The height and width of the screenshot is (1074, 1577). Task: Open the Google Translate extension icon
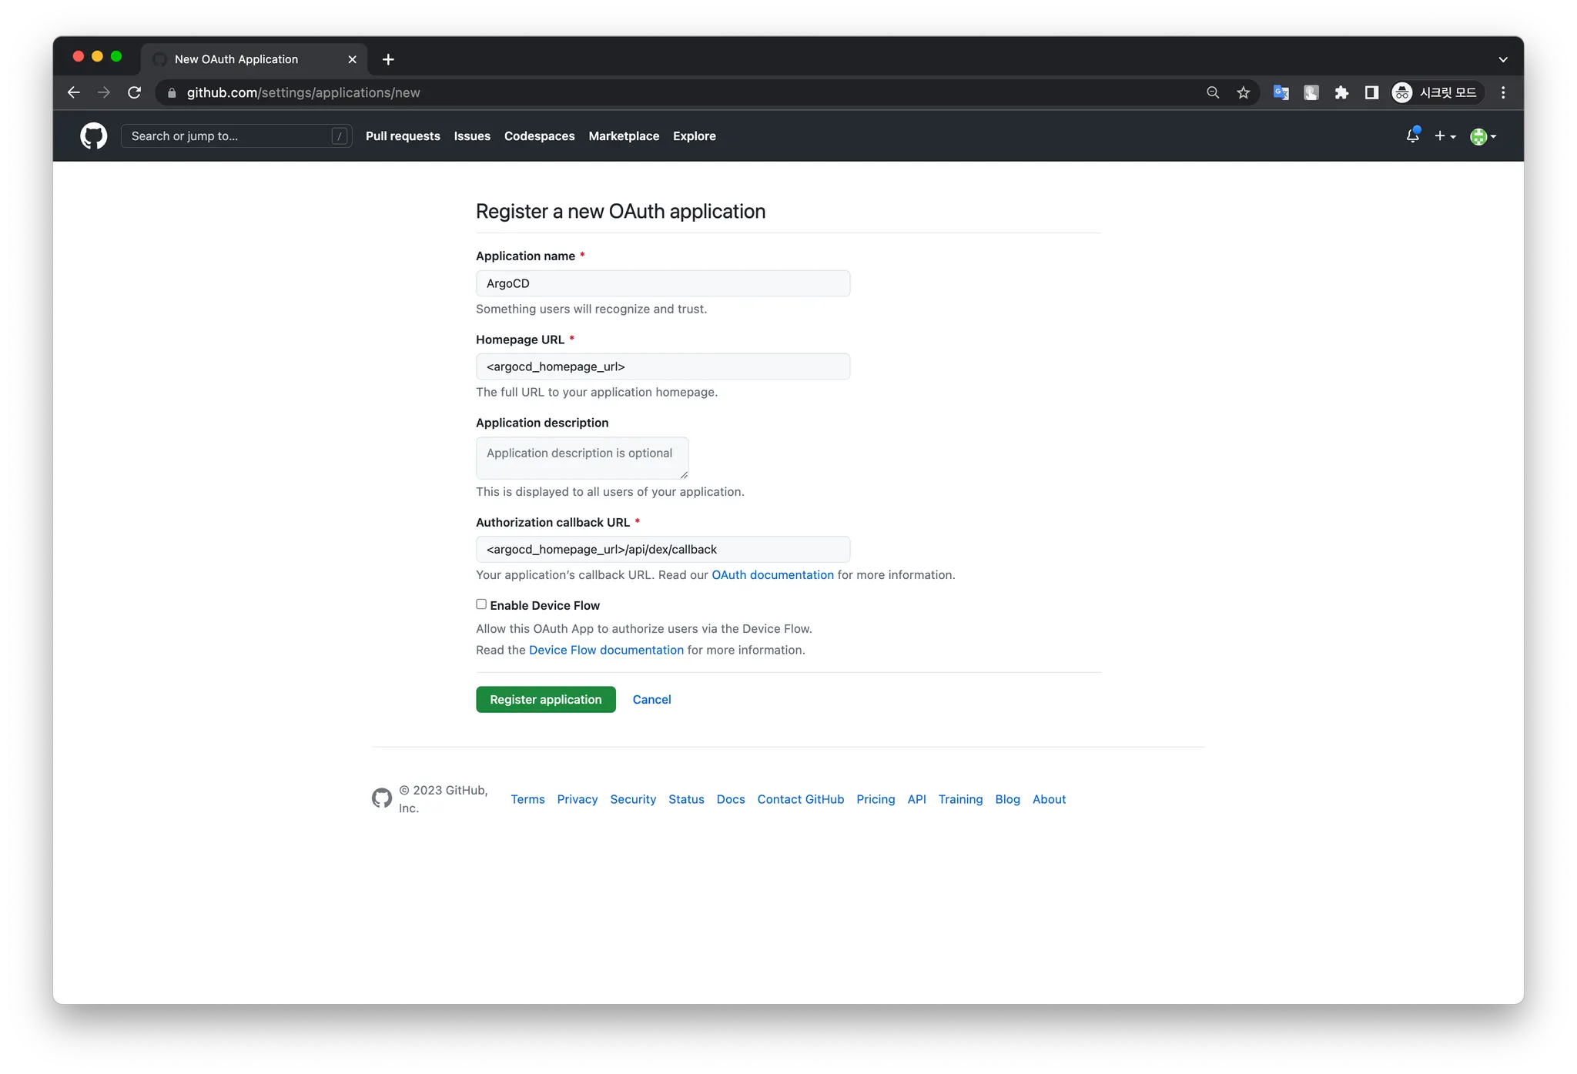tap(1281, 92)
